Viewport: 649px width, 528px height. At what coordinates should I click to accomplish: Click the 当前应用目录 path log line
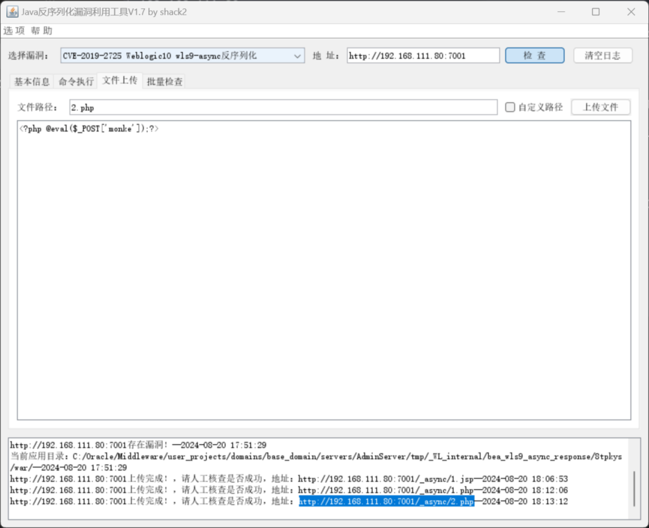[316, 462]
